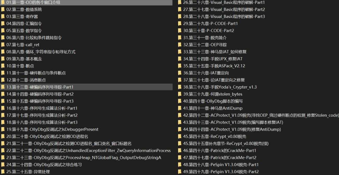
Task: Click folder icon of 01.第一章-OD的各个窗口介绍
Action: [x=3, y=2]
